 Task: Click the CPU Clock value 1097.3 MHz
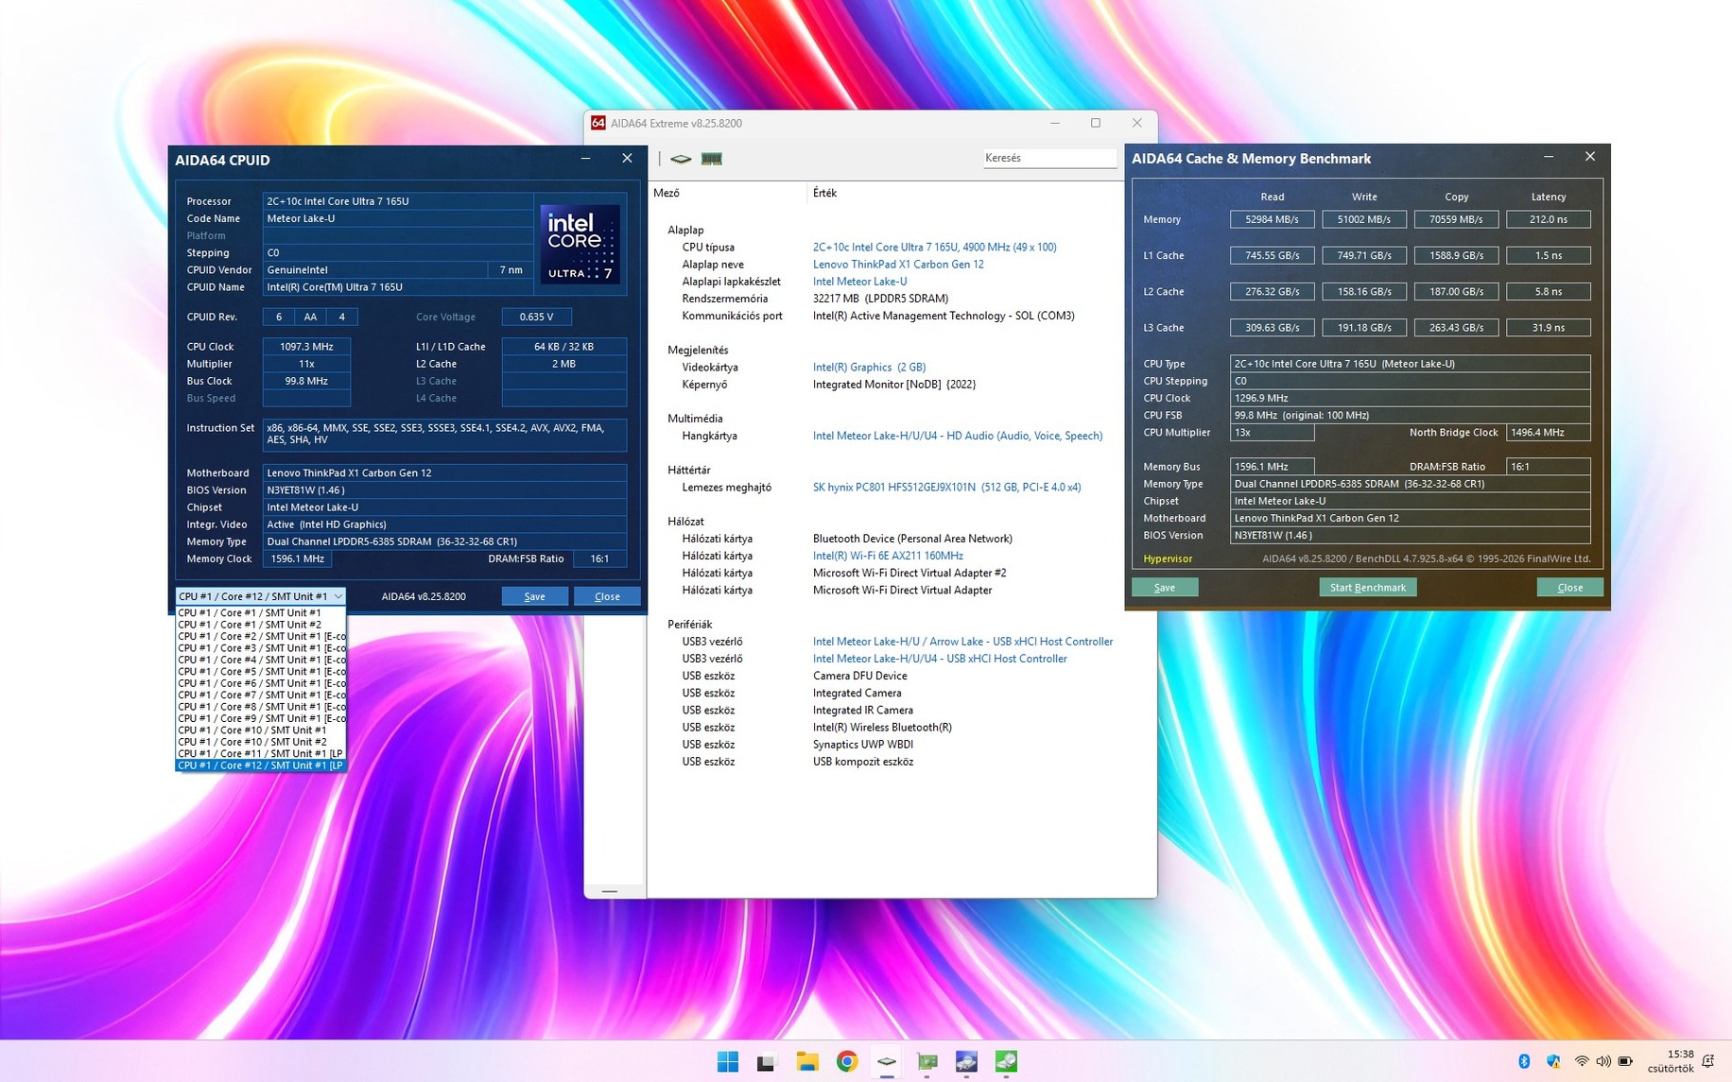[x=306, y=347]
